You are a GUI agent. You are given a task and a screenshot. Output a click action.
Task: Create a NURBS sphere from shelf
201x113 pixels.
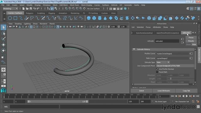[89, 18]
